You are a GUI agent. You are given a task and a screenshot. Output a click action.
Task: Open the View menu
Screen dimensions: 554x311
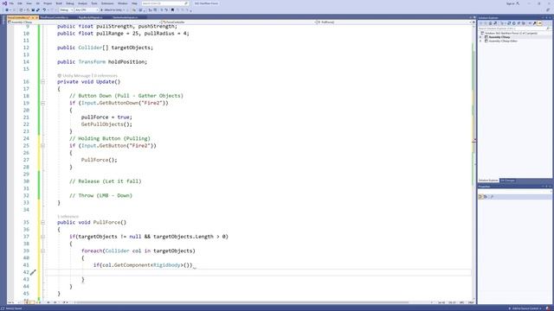[29, 3]
